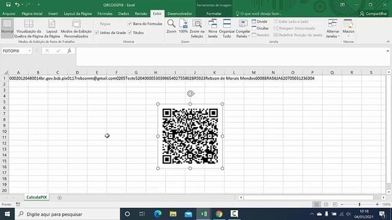Toggle Títulos checkbox
This screenshot has height=220, width=392.
coord(129,32)
